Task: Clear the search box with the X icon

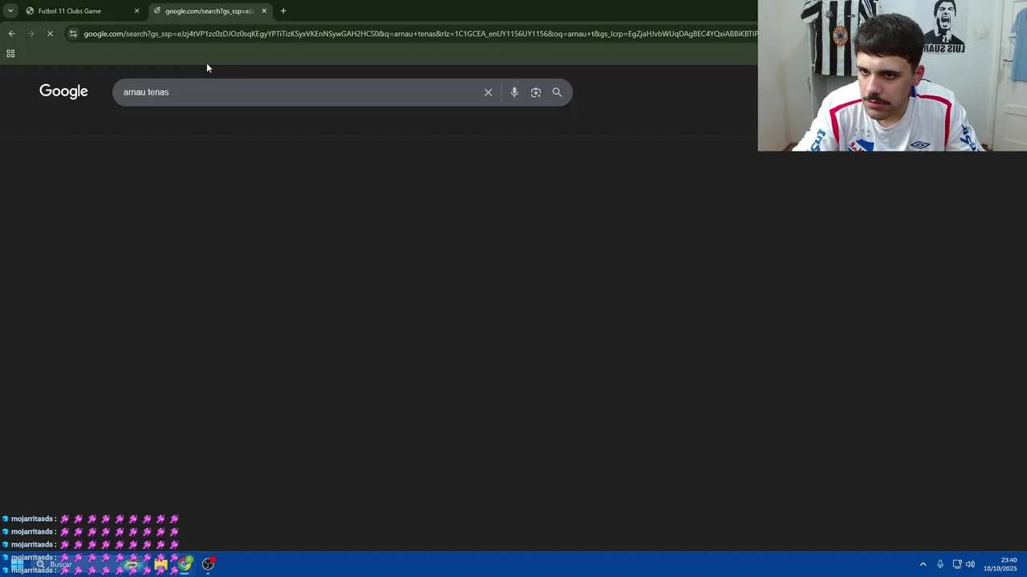Action: click(488, 92)
